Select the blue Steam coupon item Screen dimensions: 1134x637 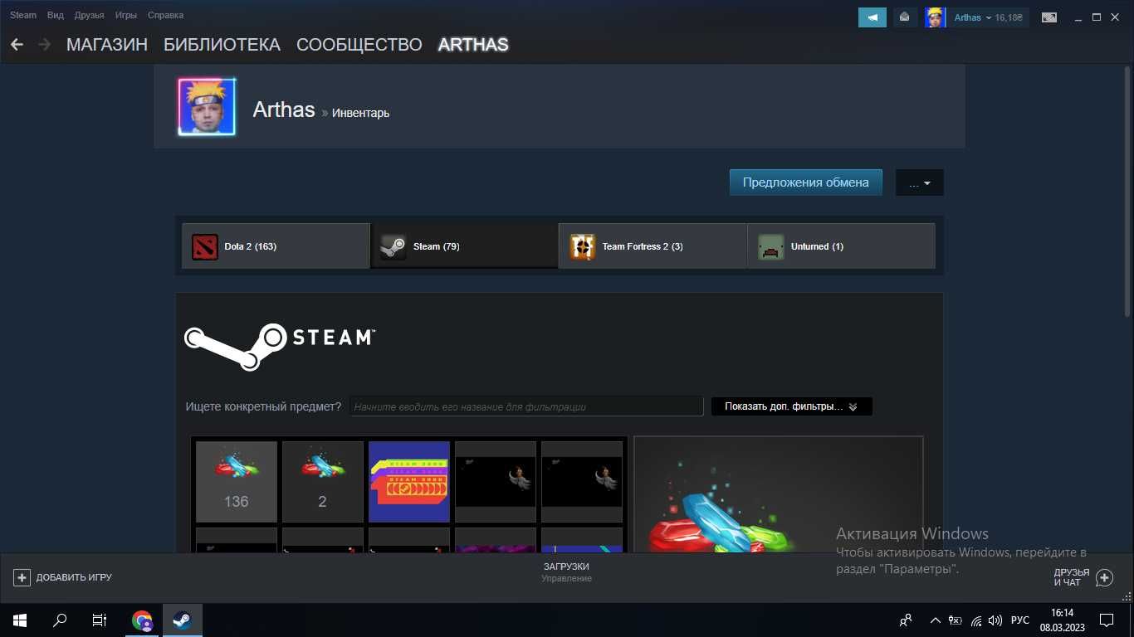[x=409, y=482]
